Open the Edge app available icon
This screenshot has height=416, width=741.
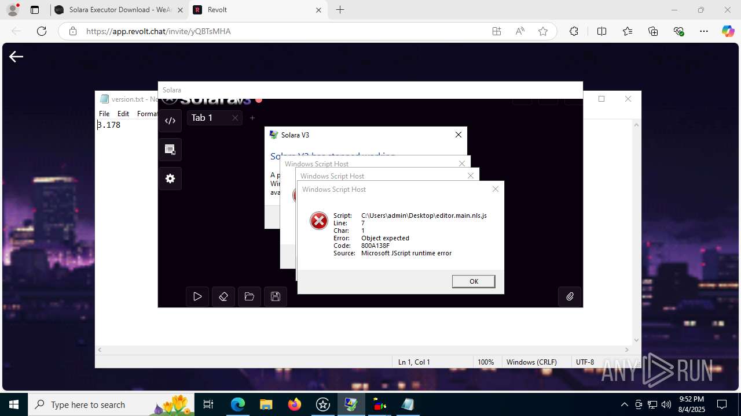point(497,31)
